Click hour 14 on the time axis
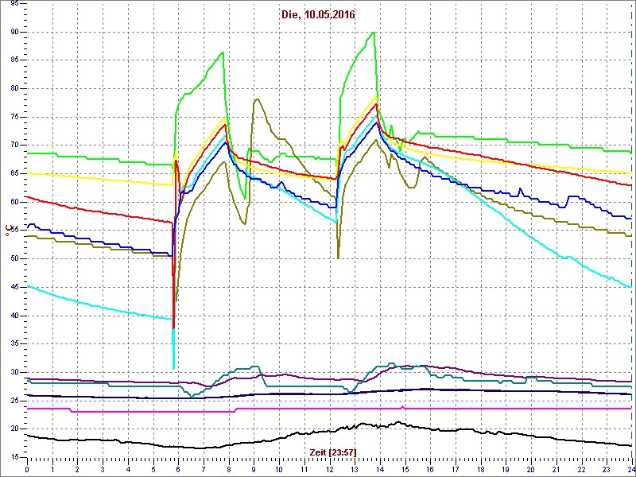Viewport: 636px width, 477px height. pos(380,469)
